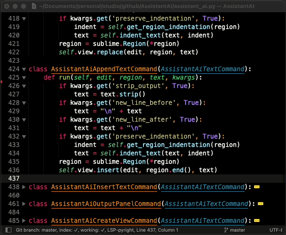Click the run method name on line 425
The height and width of the screenshot is (235, 286).
coord(65,77)
